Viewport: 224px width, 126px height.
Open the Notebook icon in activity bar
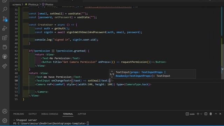(x=5, y=47)
